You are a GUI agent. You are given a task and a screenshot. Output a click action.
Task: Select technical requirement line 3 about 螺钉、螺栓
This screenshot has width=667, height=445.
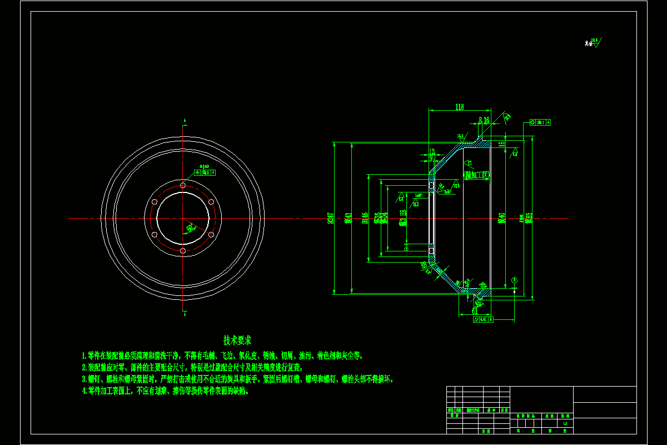point(238,379)
